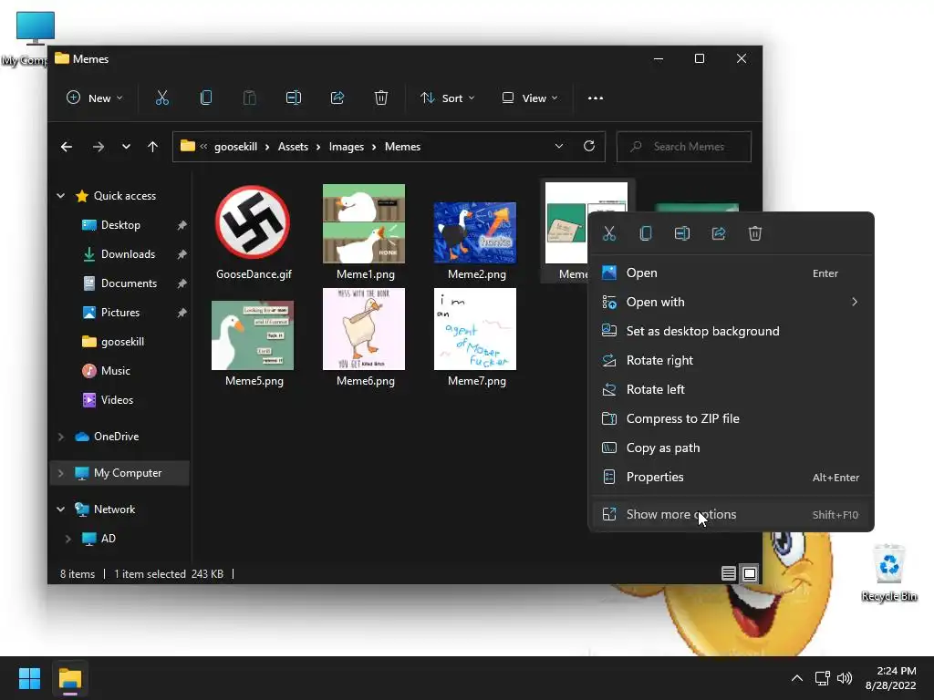934x700 pixels.
Task: Open the recent locations dropdown arrow
Action: (x=126, y=147)
